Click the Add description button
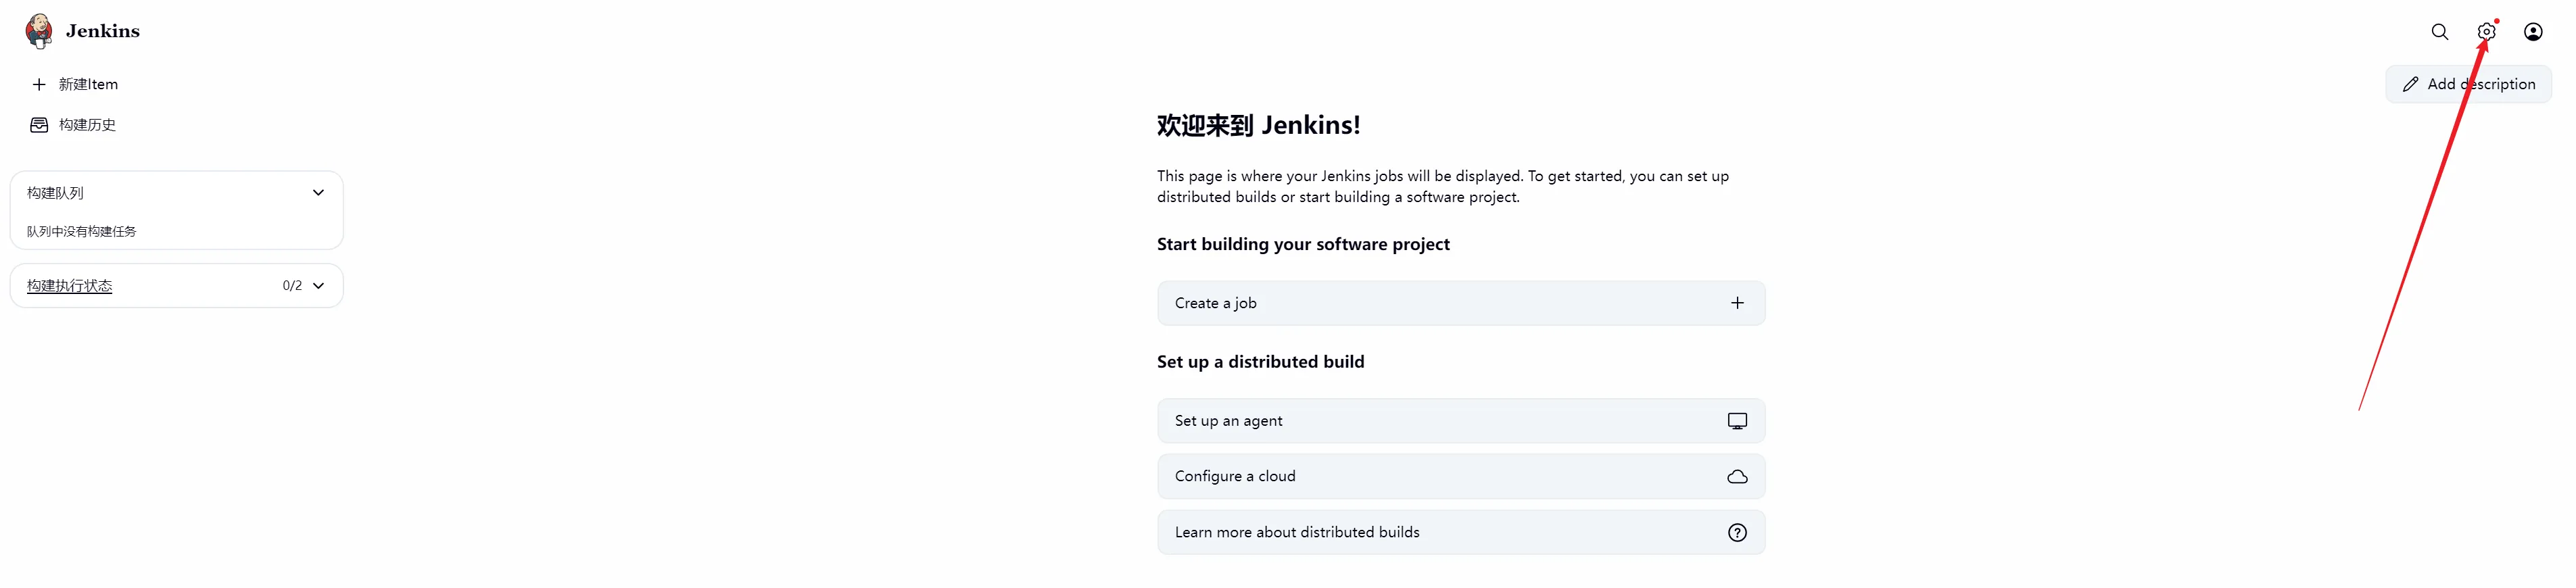This screenshot has height=588, width=2576. (2468, 84)
